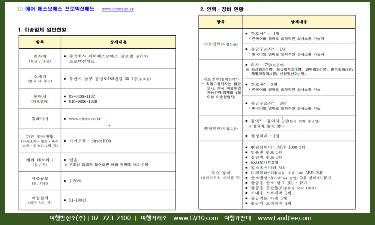Screen dimensions: 375x225
Task: Click the 카카오톡 : airsos1000 entry
Action: coord(90,141)
